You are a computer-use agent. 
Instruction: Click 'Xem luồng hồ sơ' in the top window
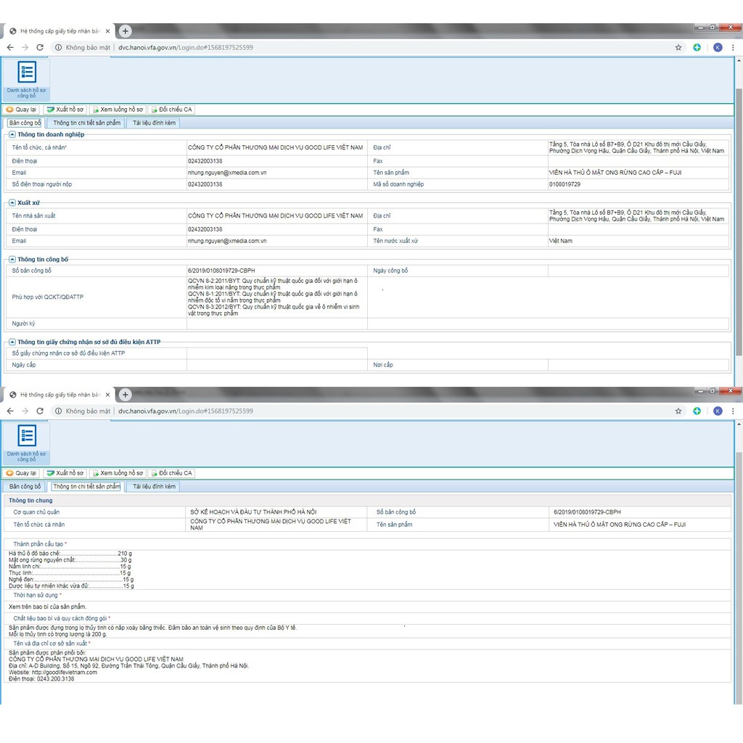coord(117,110)
